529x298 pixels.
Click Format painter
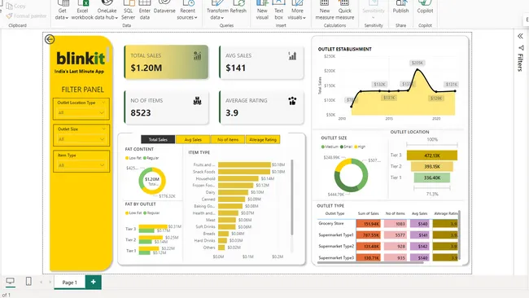(x=26, y=15)
